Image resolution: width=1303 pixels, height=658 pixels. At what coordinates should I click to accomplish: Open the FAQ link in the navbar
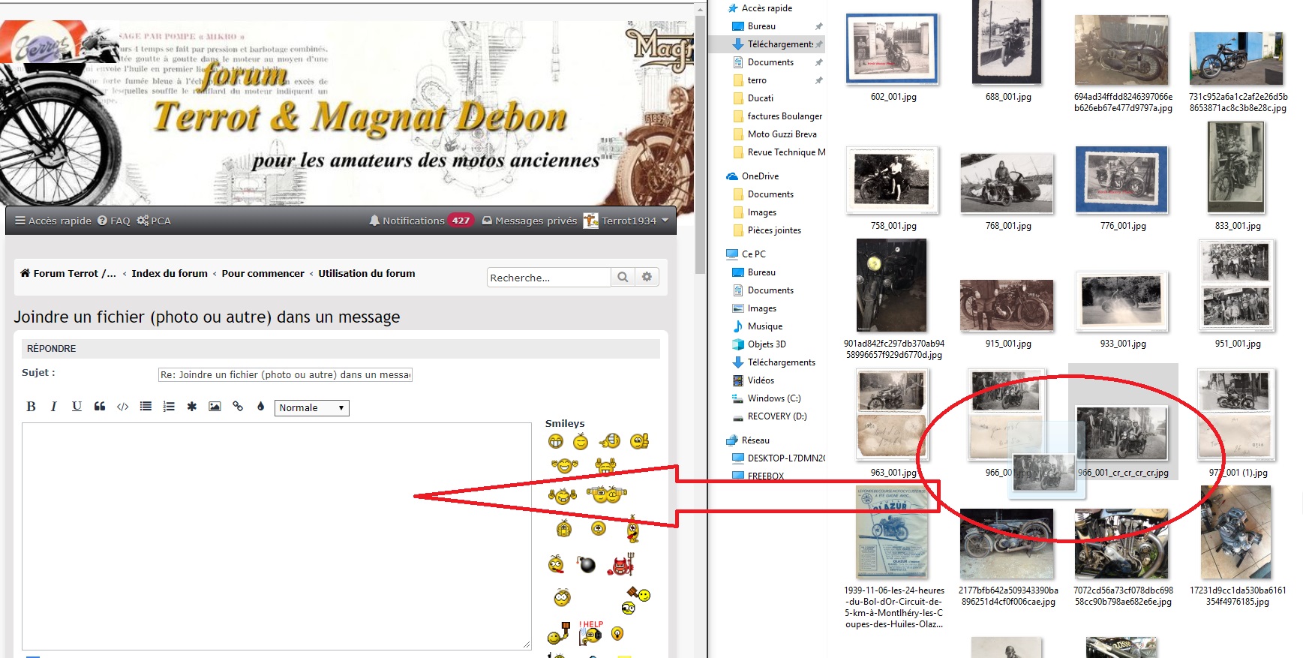(114, 221)
